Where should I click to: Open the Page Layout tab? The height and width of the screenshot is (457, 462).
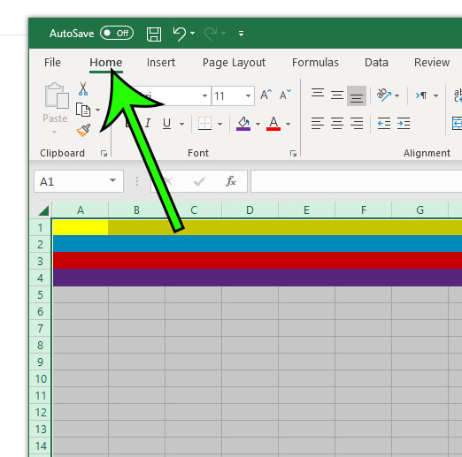[234, 63]
